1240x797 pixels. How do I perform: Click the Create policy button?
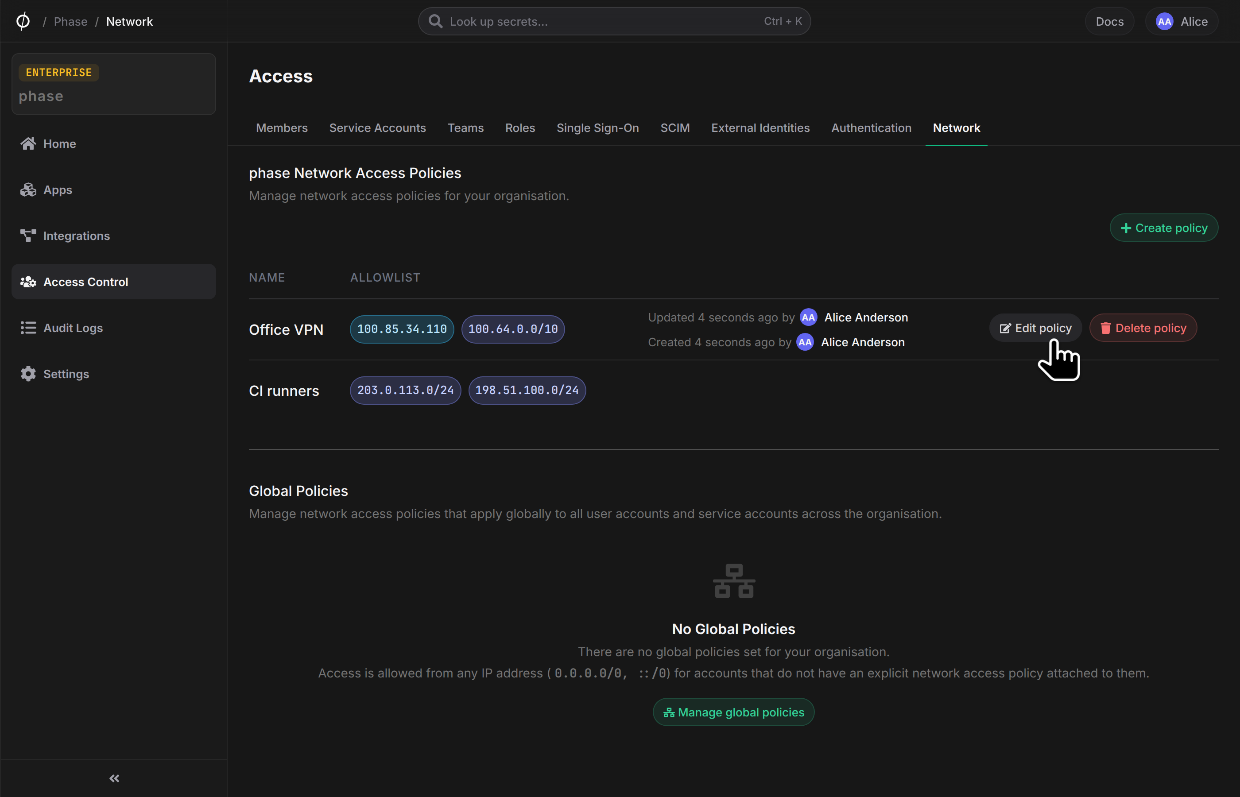(1163, 228)
